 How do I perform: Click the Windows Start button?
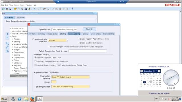point(4,99)
